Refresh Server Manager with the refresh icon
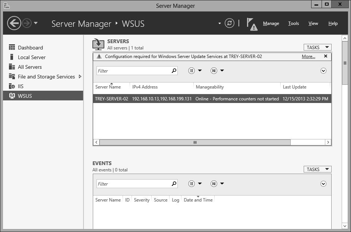Screen dimensions: 351x232 click(230, 23)
